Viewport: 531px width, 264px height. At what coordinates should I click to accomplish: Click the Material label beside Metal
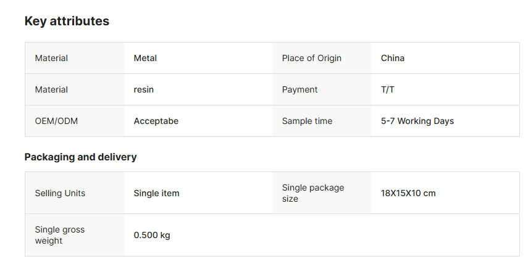tap(51, 58)
